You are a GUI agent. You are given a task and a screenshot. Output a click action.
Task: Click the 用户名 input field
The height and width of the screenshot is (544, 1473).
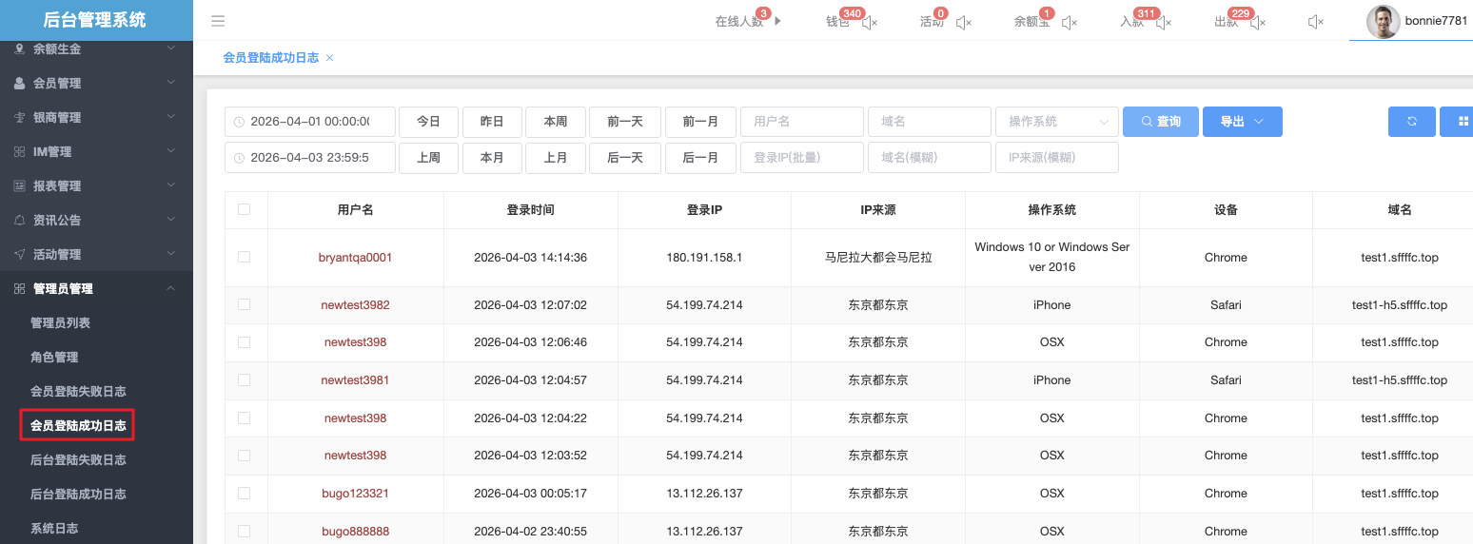(x=801, y=122)
